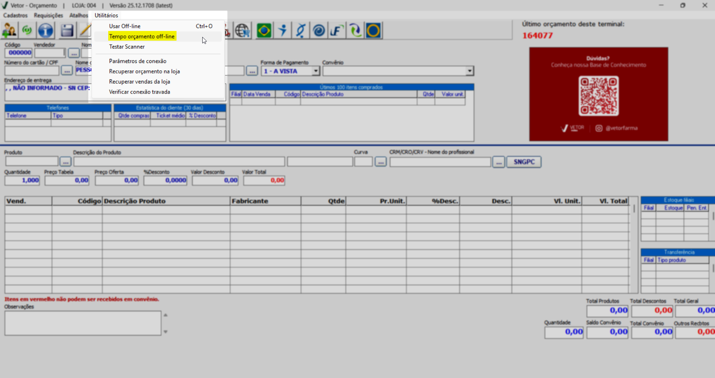Select Testar Scanner from menu
The width and height of the screenshot is (715, 378).
[x=127, y=47]
